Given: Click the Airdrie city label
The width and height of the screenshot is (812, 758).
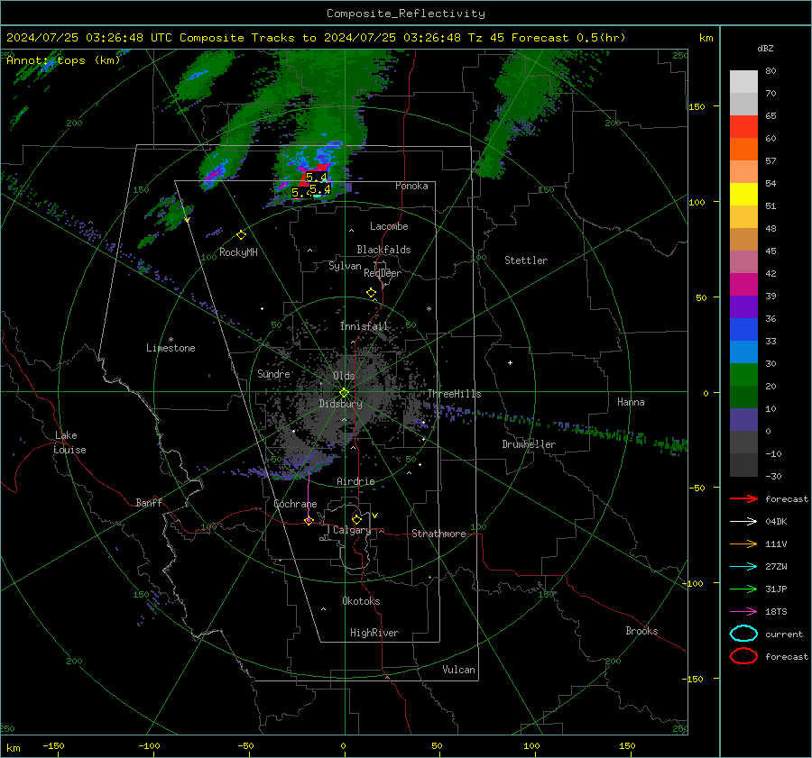Looking at the screenshot, I should pyautogui.click(x=355, y=481).
